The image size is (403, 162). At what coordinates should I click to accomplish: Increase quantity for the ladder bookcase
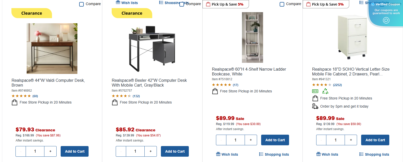[x=251, y=140]
